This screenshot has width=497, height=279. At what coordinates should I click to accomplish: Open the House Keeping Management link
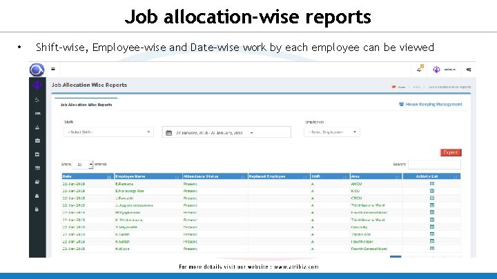pos(431,104)
